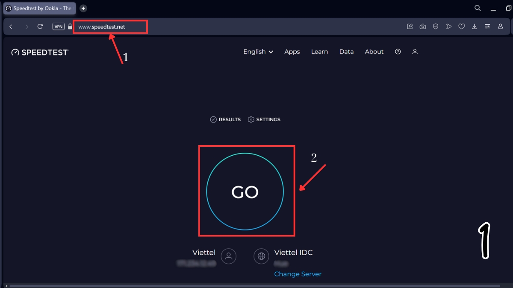Click the padlock site security icon

pos(70,26)
